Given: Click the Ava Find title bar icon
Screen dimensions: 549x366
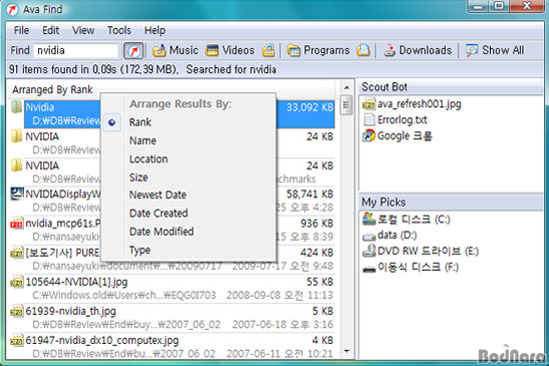Looking at the screenshot, I should point(12,9).
